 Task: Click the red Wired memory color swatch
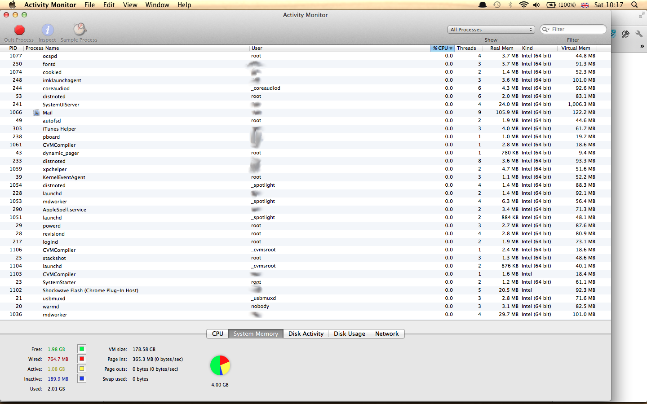[82, 359]
